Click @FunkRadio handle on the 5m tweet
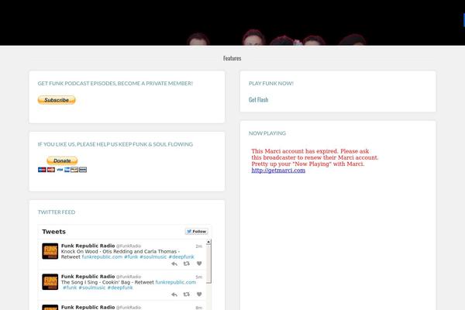 tap(129, 277)
